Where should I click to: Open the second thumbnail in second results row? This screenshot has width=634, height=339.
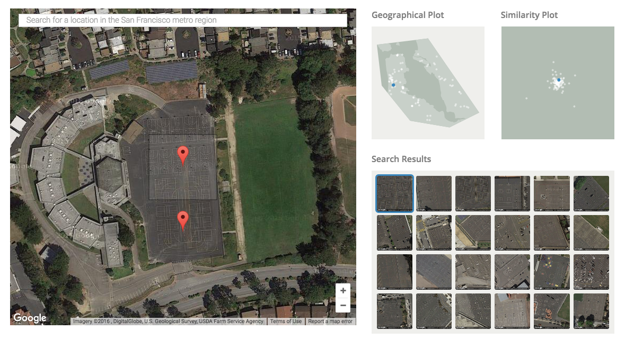(434, 233)
